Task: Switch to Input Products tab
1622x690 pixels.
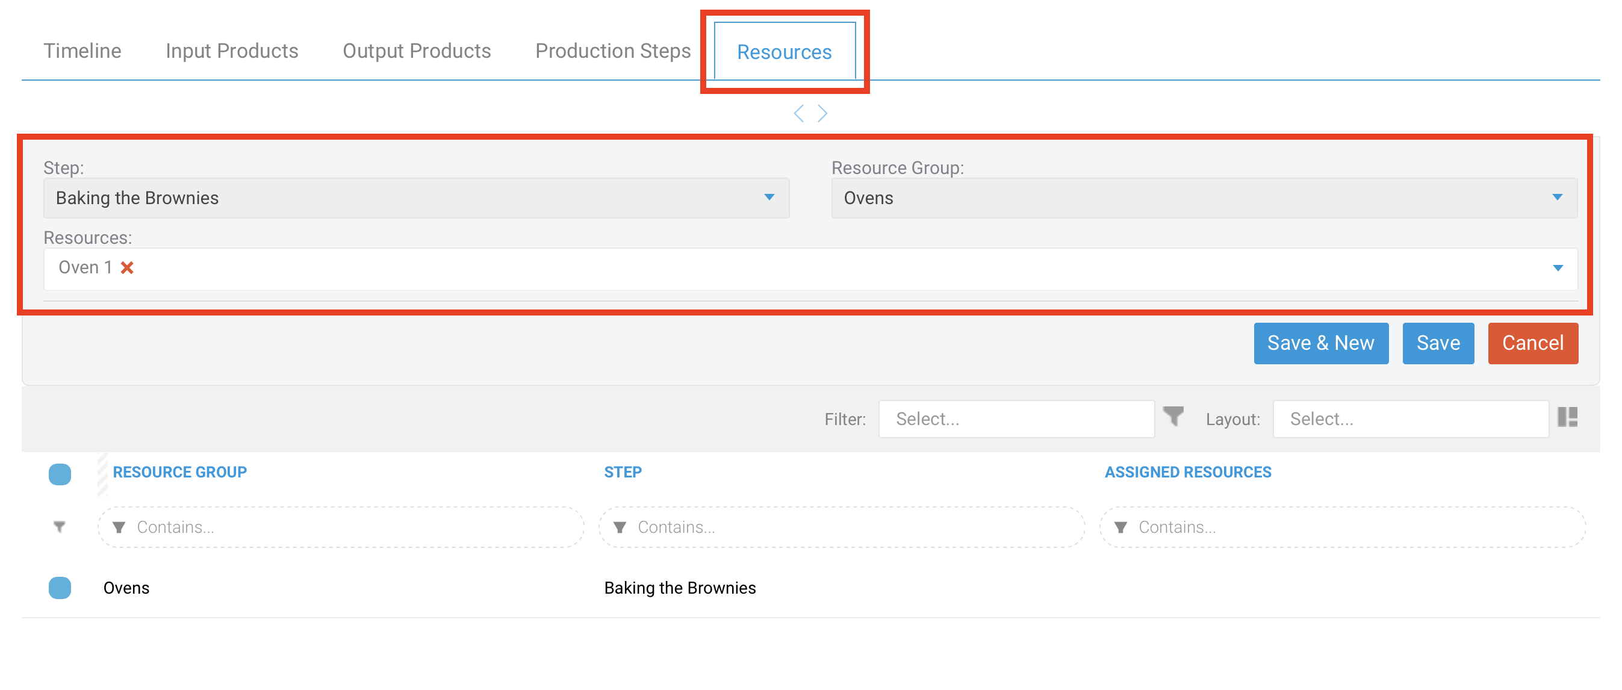Action: [232, 51]
